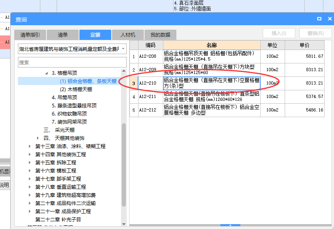The height and width of the screenshot is (229, 334).
Task: Expand 第十八章 垂直运输工程
Action: point(30,187)
